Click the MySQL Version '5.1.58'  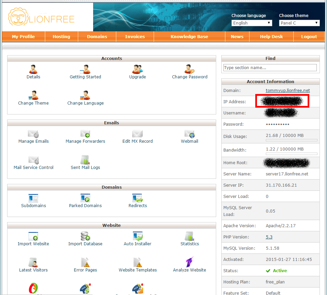click(x=272, y=248)
